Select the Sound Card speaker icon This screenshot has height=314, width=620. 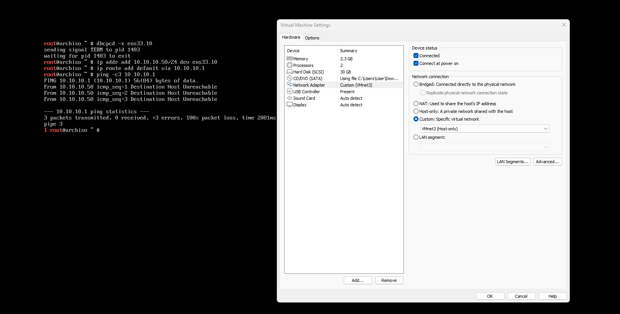point(289,98)
